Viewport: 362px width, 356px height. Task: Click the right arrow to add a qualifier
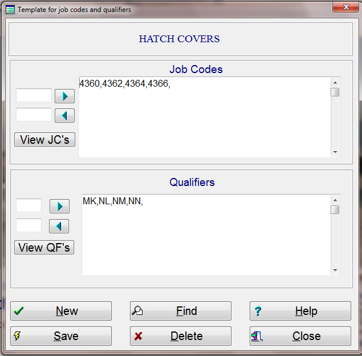click(x=59, y=206)
